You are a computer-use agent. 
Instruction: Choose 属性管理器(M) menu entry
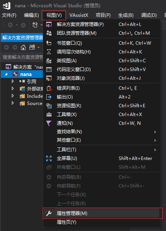102,213
